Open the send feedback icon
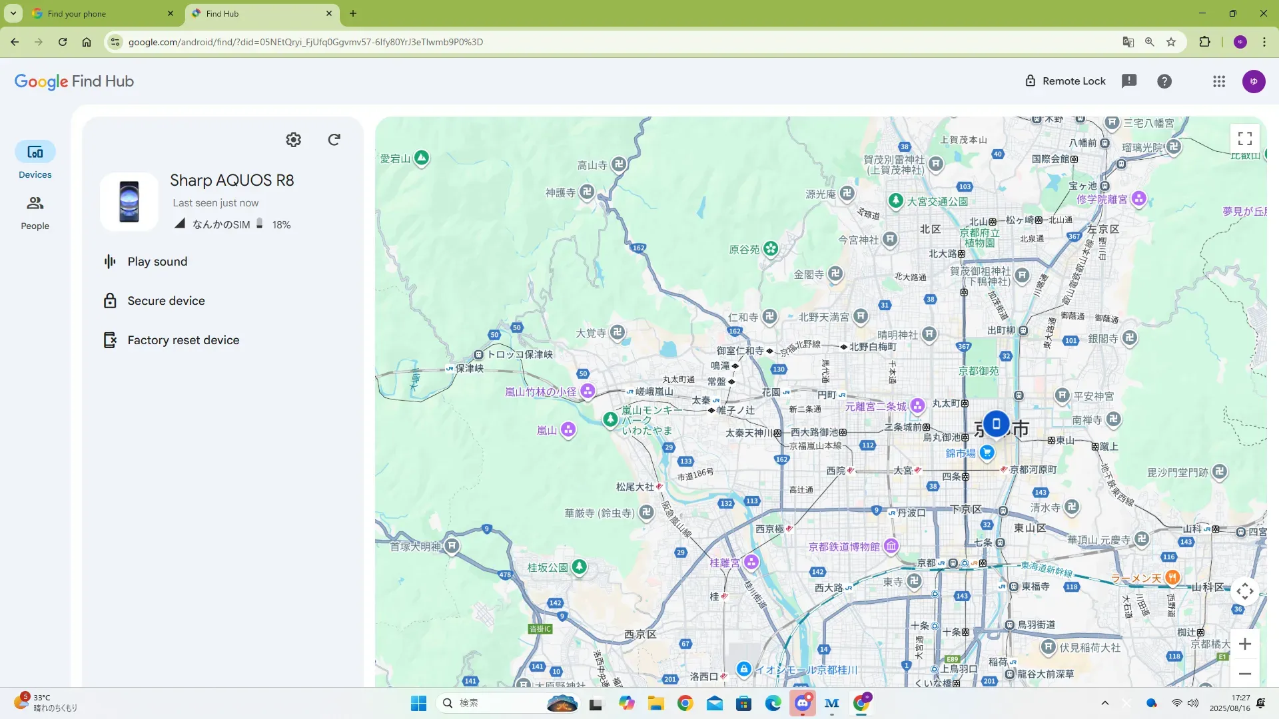The image size is (1279, 719). click(x=1129, y=81)
